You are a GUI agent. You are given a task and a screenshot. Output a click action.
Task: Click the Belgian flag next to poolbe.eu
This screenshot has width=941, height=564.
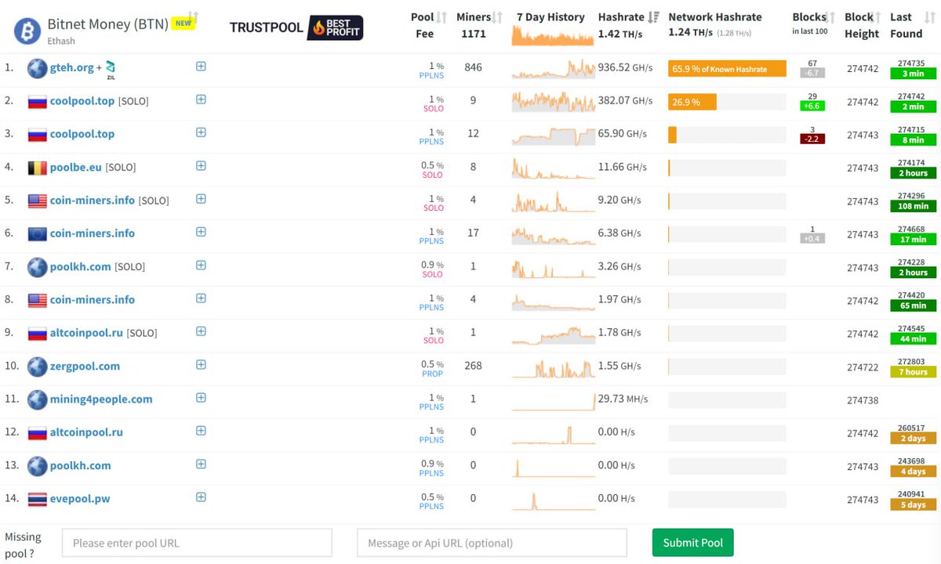click(x=38, y=168)
